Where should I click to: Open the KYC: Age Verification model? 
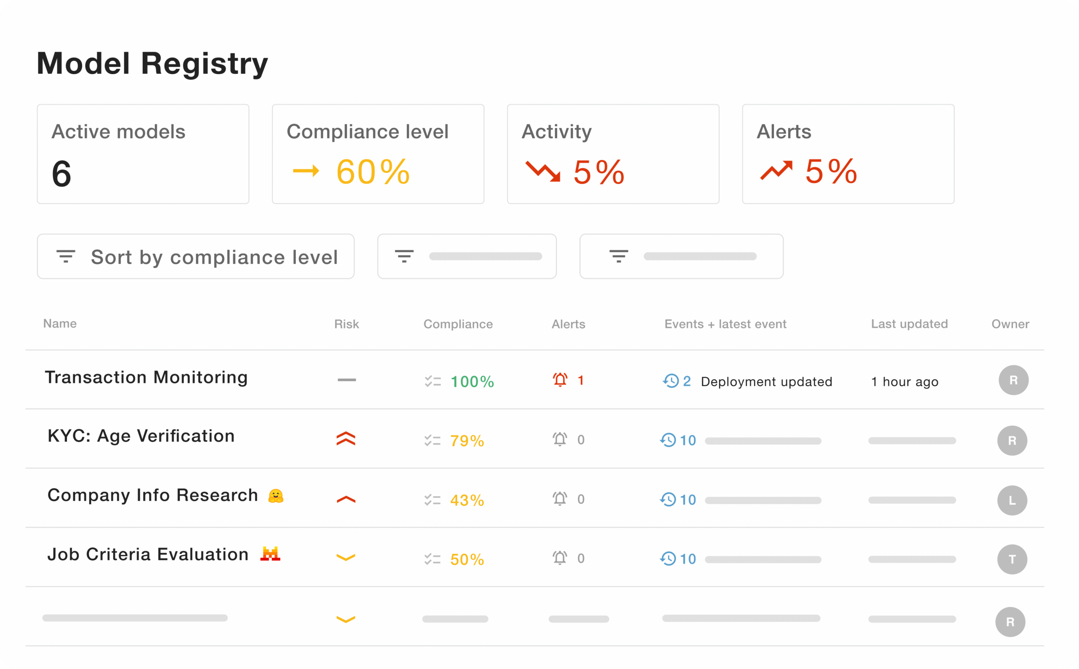coord(141,436)
